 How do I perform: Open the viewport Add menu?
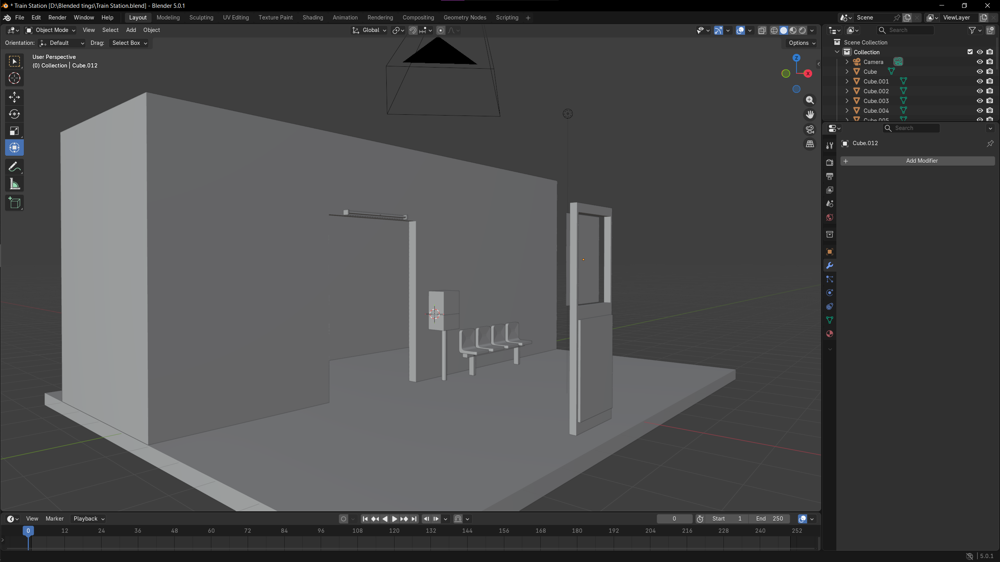click(x=131, y=30)
